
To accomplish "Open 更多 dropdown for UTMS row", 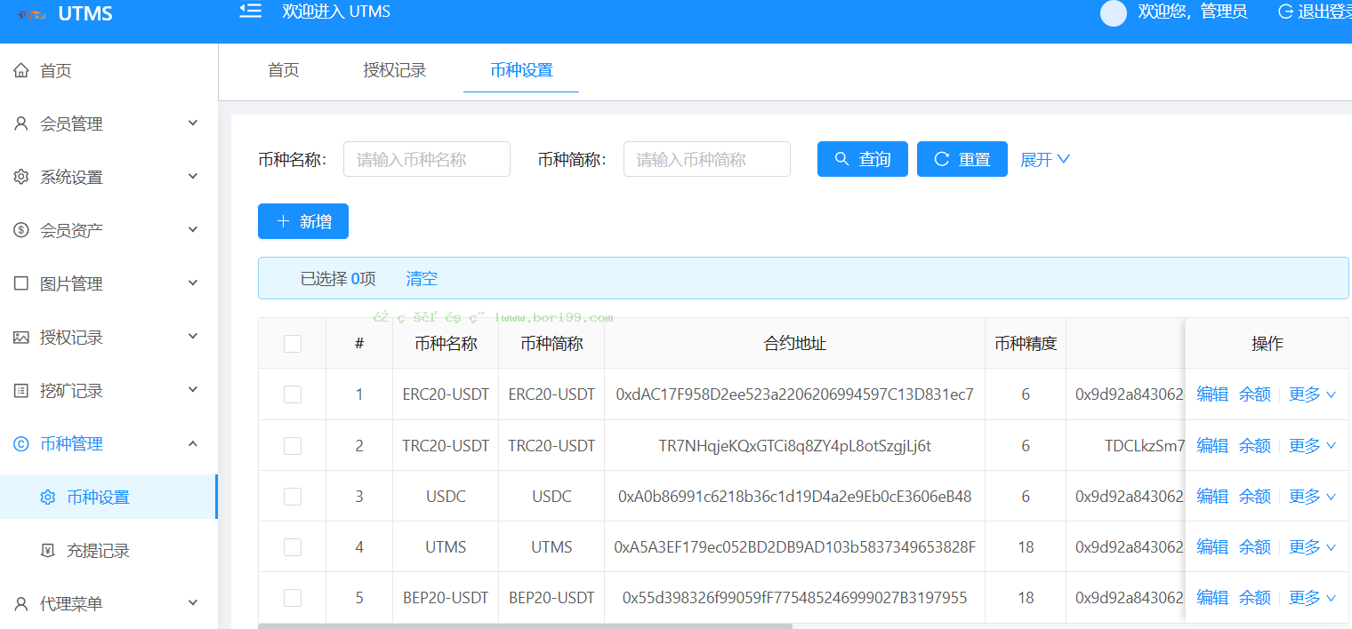I will point(1313,546).
